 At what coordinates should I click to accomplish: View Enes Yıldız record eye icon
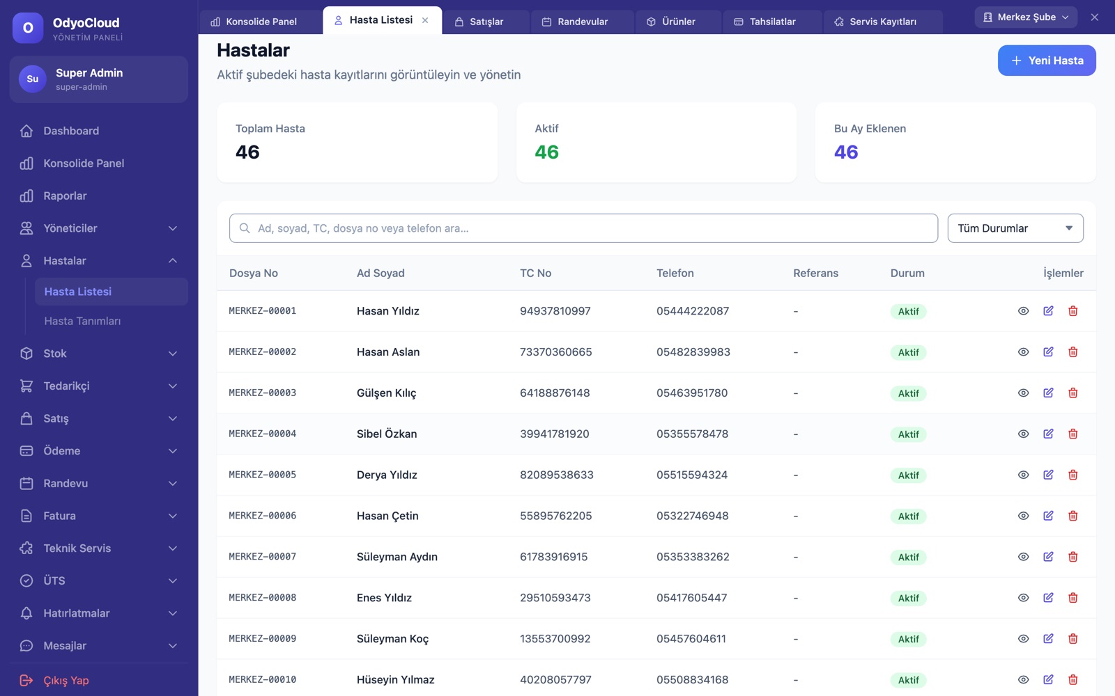tap(1023, 598)
